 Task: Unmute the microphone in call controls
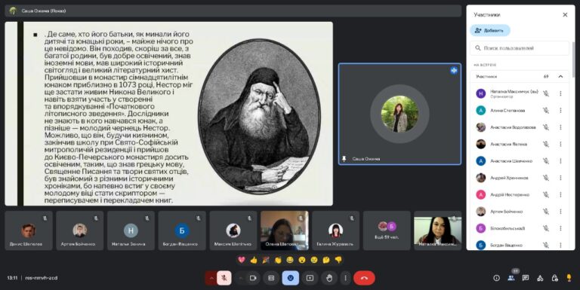point(224,278)
